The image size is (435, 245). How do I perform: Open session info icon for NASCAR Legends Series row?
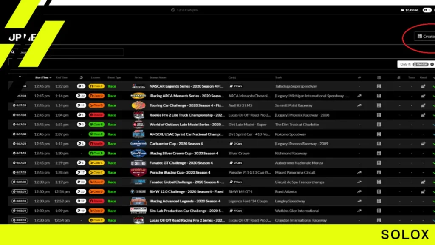(x=379, y=86)
